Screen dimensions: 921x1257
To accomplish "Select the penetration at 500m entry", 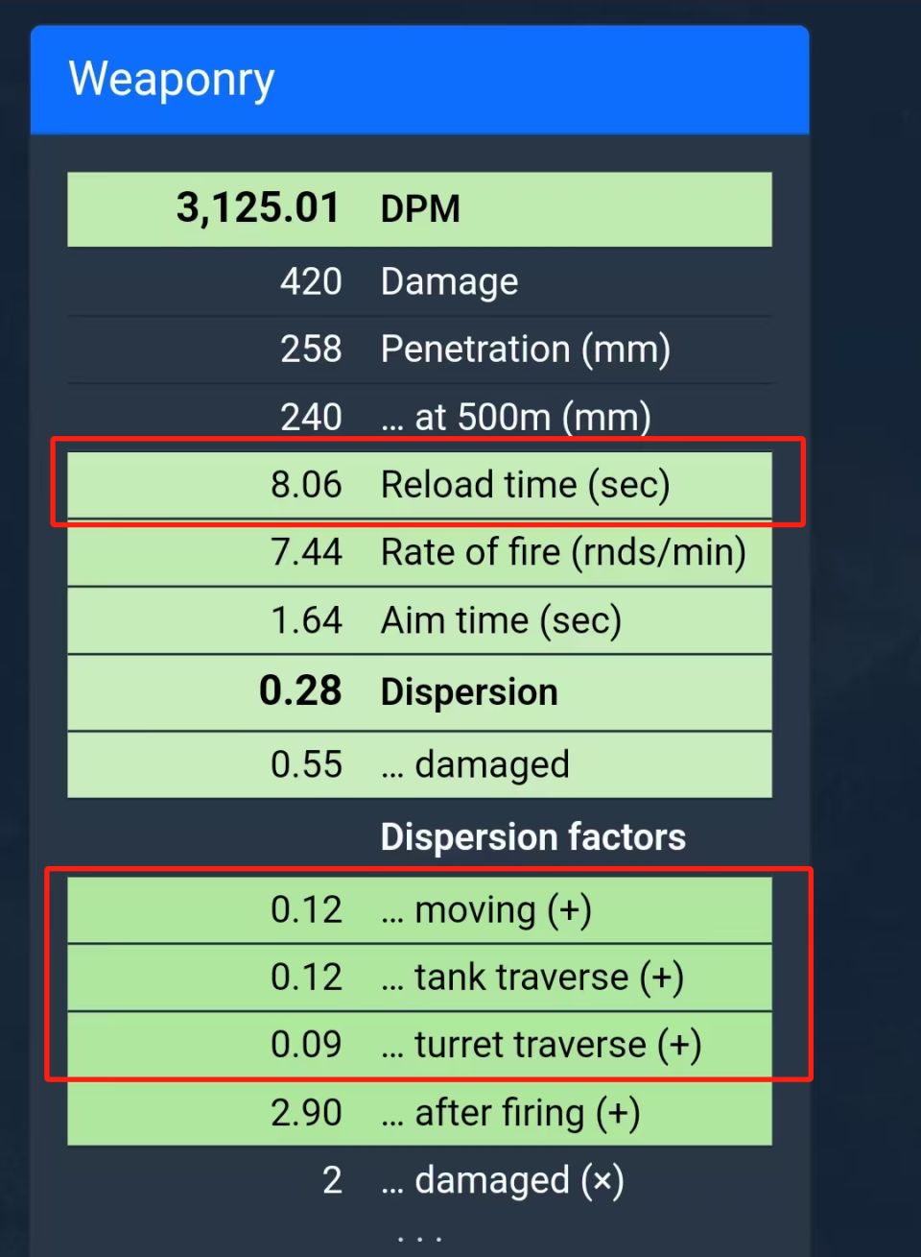I will tap(419, 417).
